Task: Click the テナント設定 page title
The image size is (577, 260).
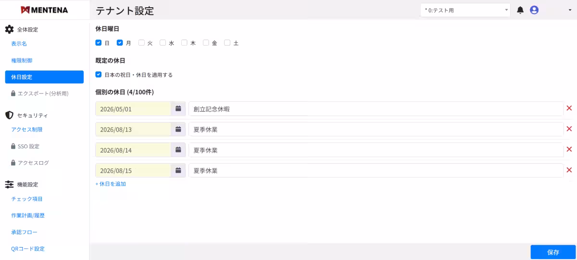Action: coord(125,11)
